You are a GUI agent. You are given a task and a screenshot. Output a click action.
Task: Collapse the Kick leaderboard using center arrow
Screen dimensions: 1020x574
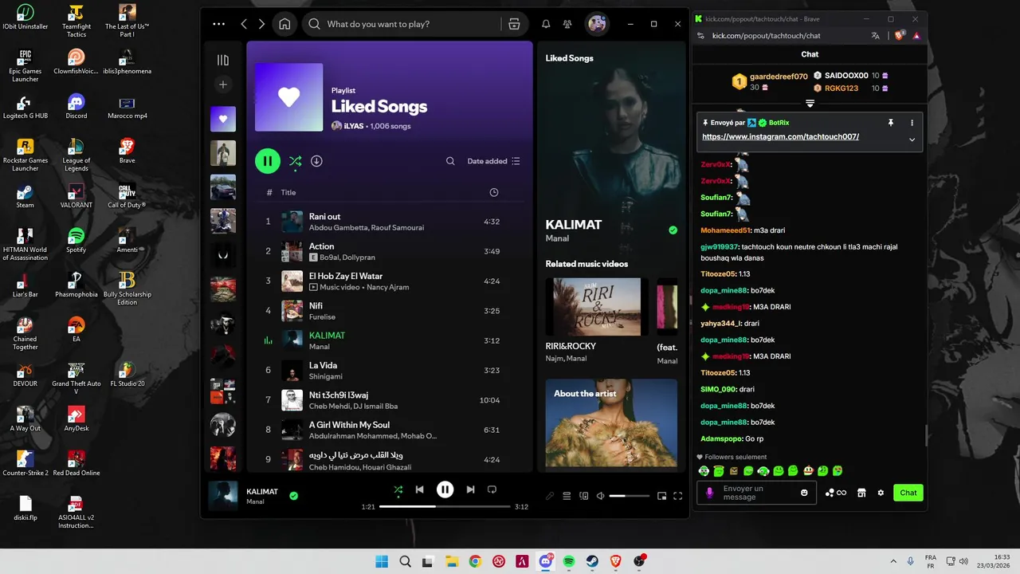point(810,104)
